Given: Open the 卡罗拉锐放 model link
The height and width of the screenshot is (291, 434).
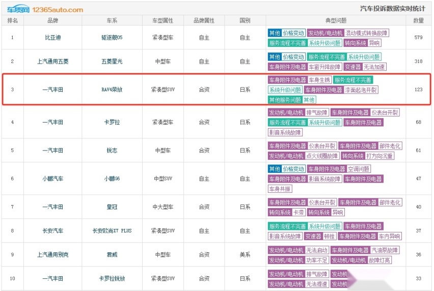Looking at the screenshot, I should [112, 278].
